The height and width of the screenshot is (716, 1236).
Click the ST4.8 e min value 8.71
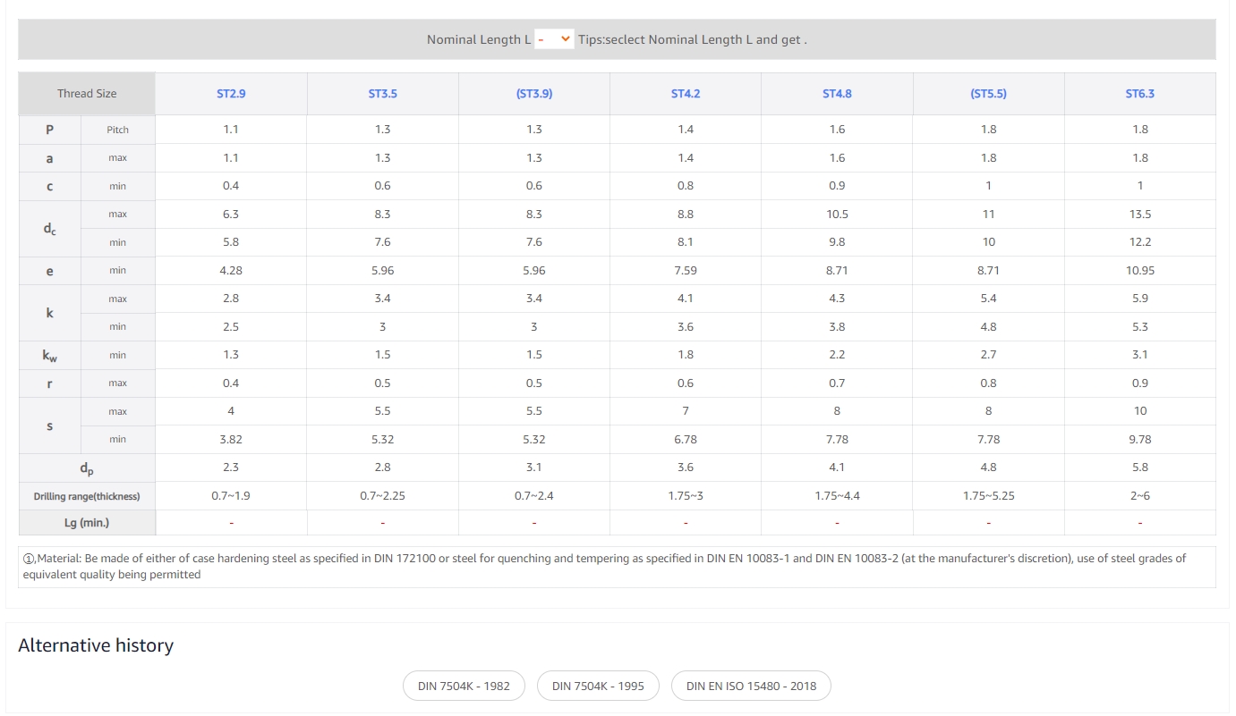837,270
